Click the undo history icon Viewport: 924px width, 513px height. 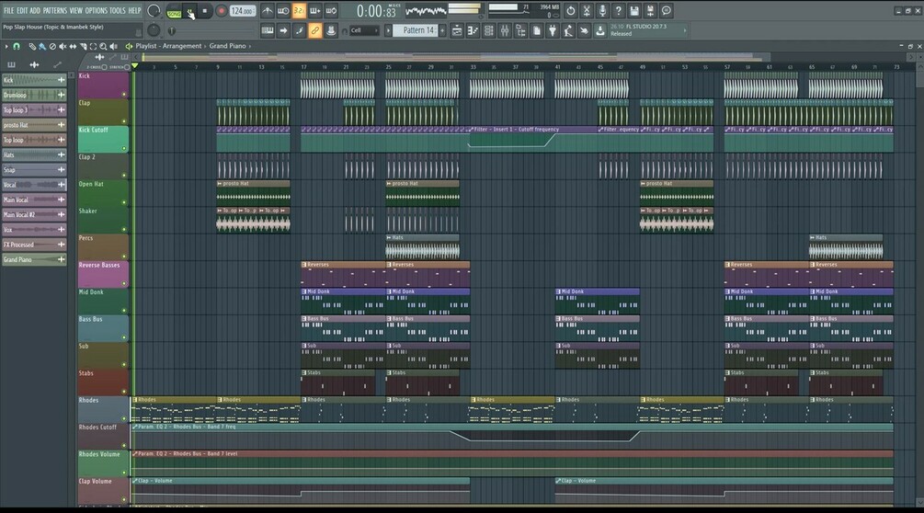coord(570,11)
